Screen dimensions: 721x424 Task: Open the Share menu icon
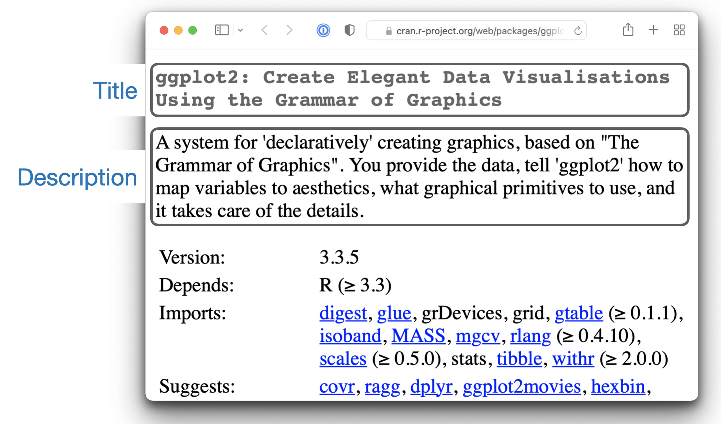pyautogui.click(x=628, y=30)
